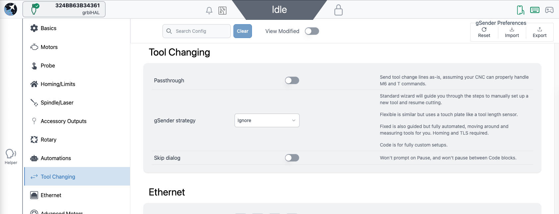The height and width of the screenshot is (214, 559).
Task: Click the gSender logo icon
Action: [11, 9]
